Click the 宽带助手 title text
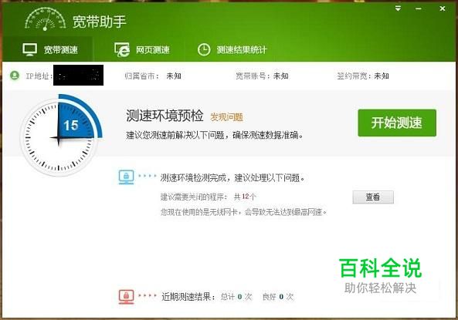Screen dimensions: 458x320 click(x=100, y=22)
